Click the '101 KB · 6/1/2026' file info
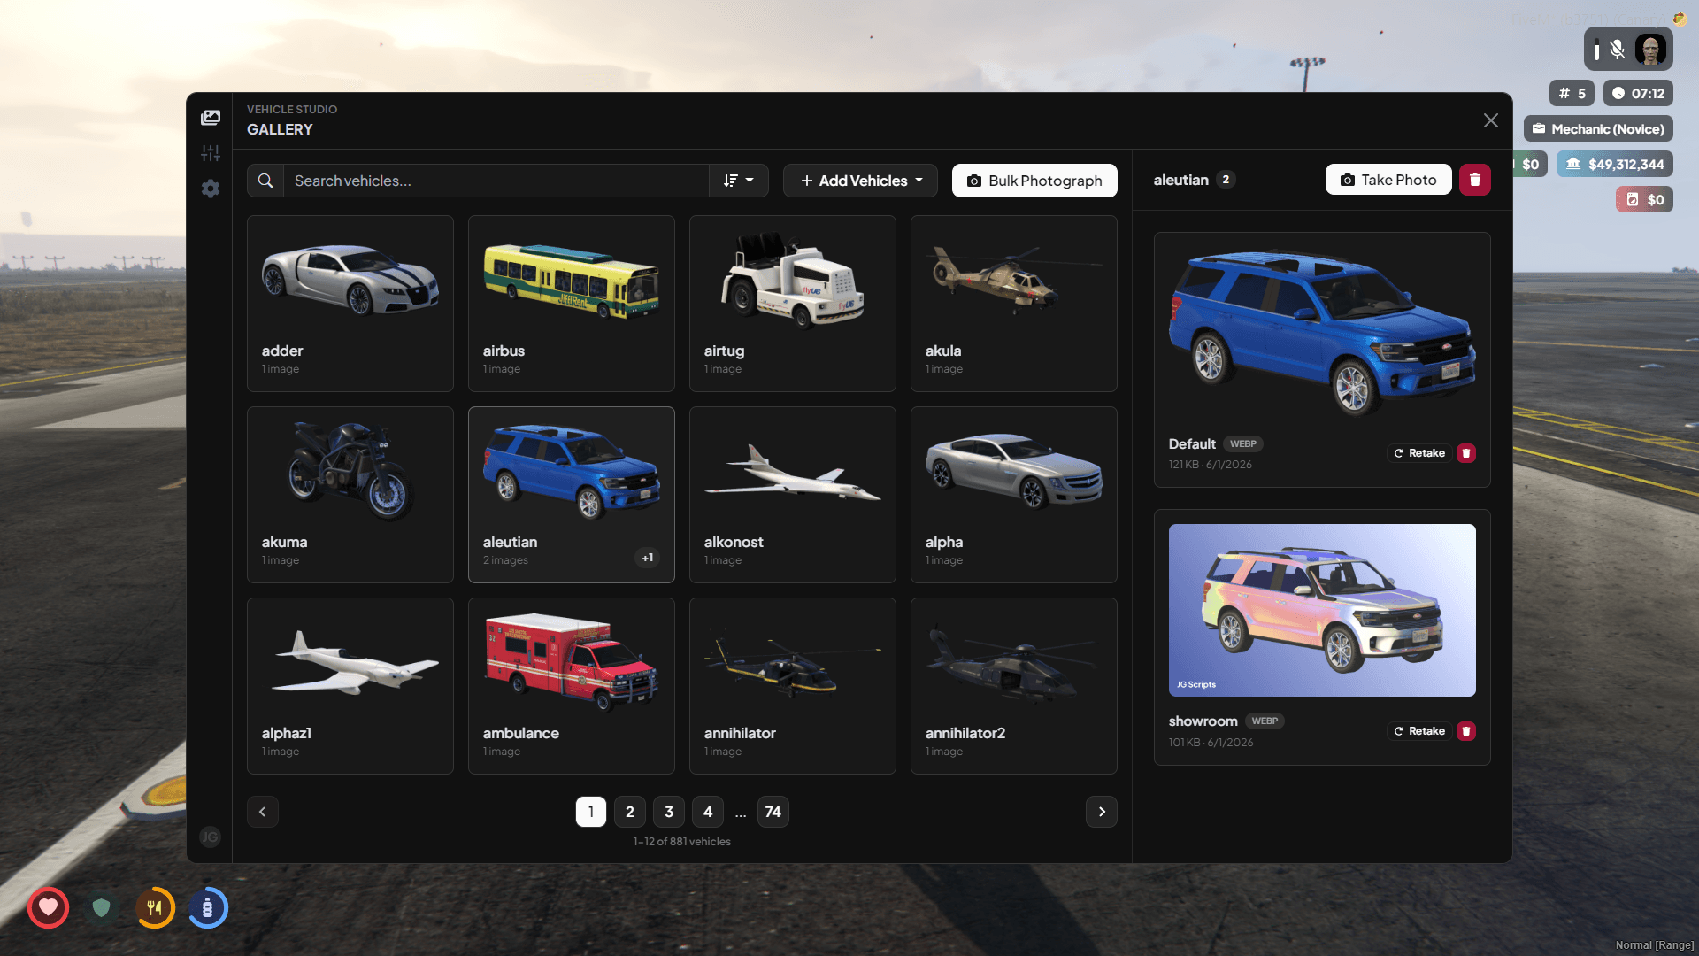This screenshot has height=956, width=1699. (1211, 743)
